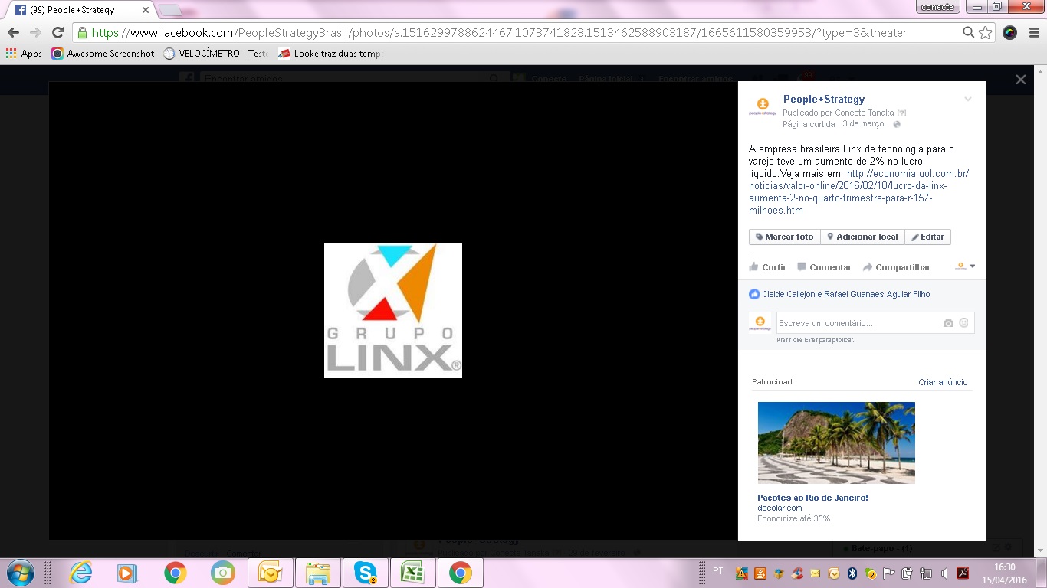The height and width of the screenshot is (588, 1047).
Task: Click Bluetooth tray icon
Action: point(852,573)
